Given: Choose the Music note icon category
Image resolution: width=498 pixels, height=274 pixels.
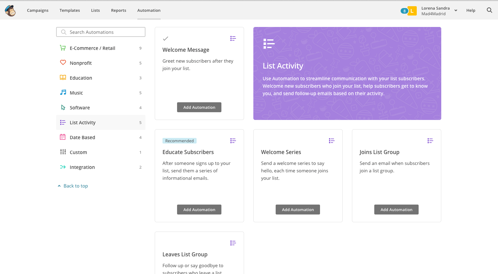Looking at the screenshot, I should coord(63,92).
